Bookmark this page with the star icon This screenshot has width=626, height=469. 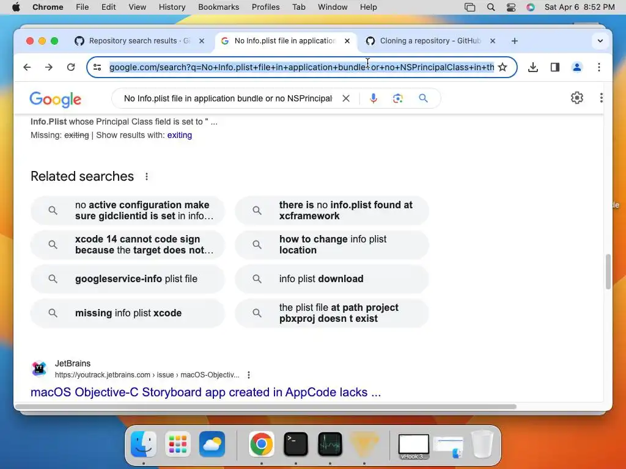(503, 67)
